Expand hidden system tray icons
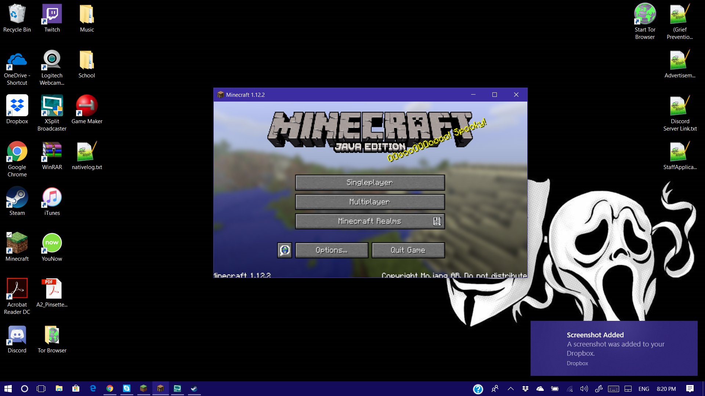The height and width of the screenshot is (396, 705). click(511, 389)
